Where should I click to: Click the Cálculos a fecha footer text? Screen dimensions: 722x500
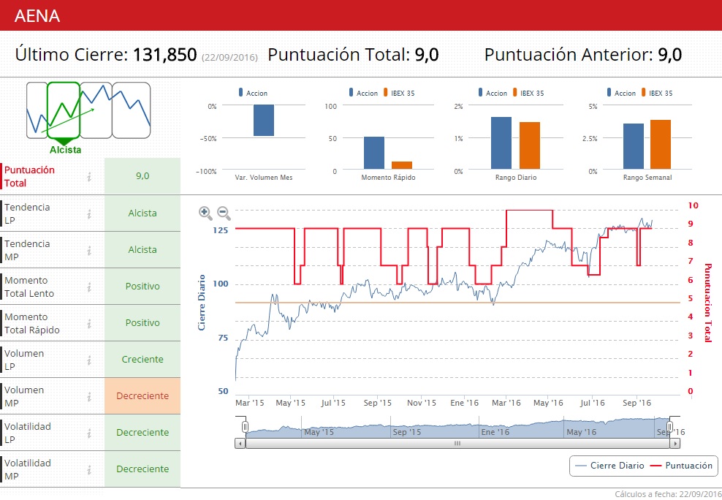tap(668, 494)
